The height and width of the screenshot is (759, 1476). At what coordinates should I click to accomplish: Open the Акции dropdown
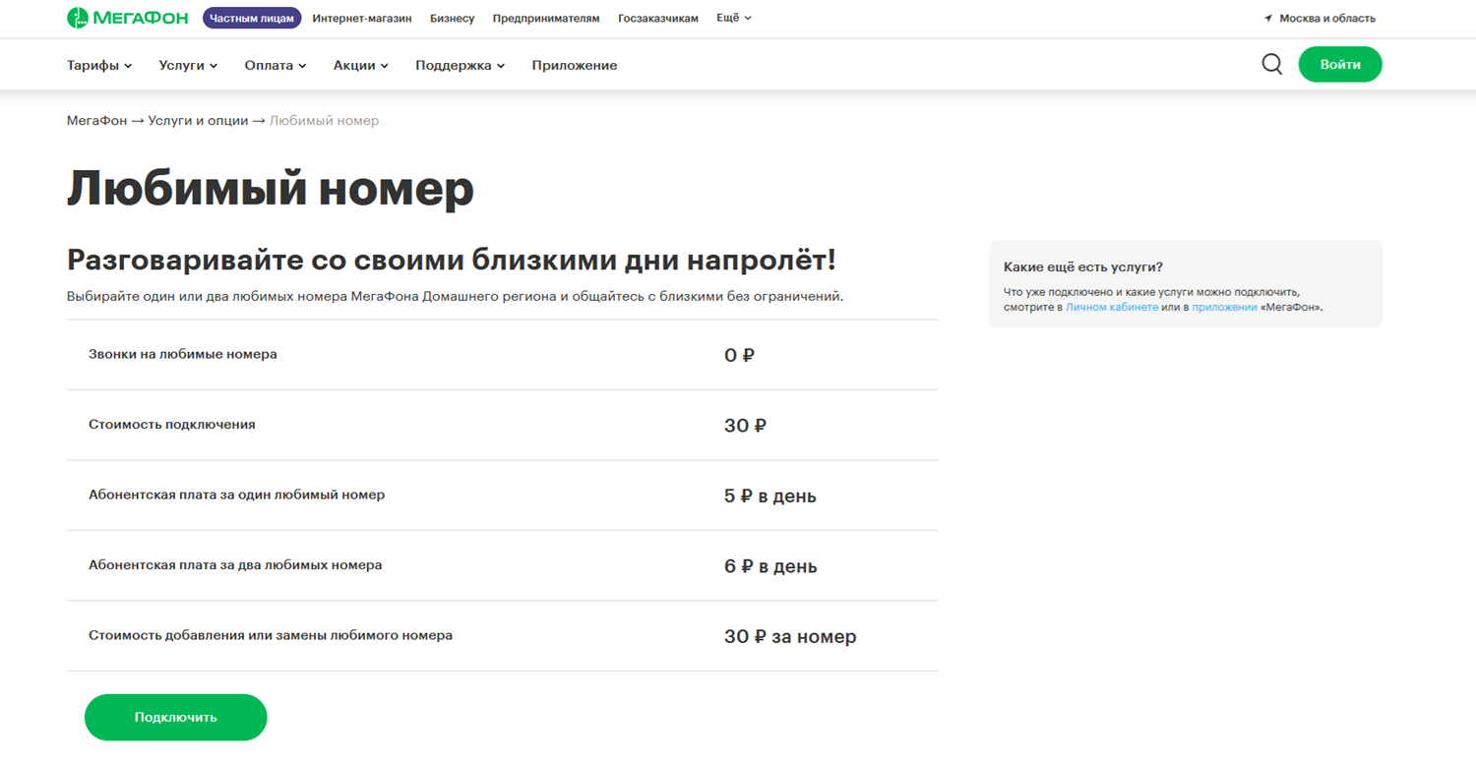point(361,65)
